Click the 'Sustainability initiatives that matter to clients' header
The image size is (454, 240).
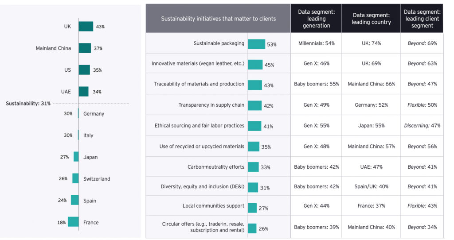tap(218, 19)
